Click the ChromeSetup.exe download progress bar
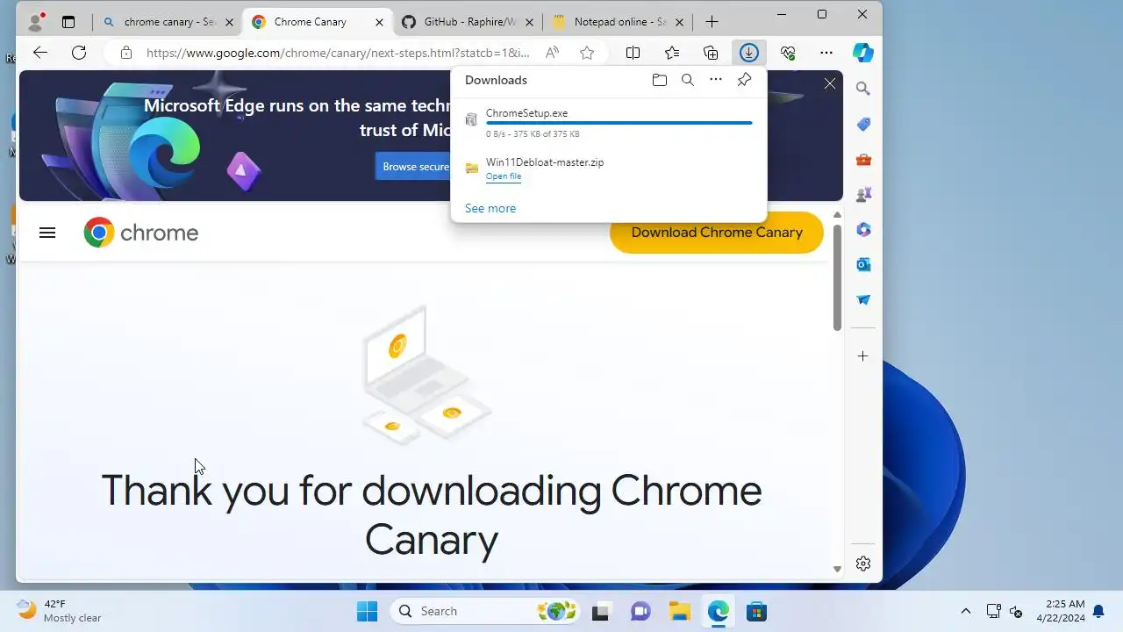Viewport: 1123px width, 632px height. pos(619,123)
